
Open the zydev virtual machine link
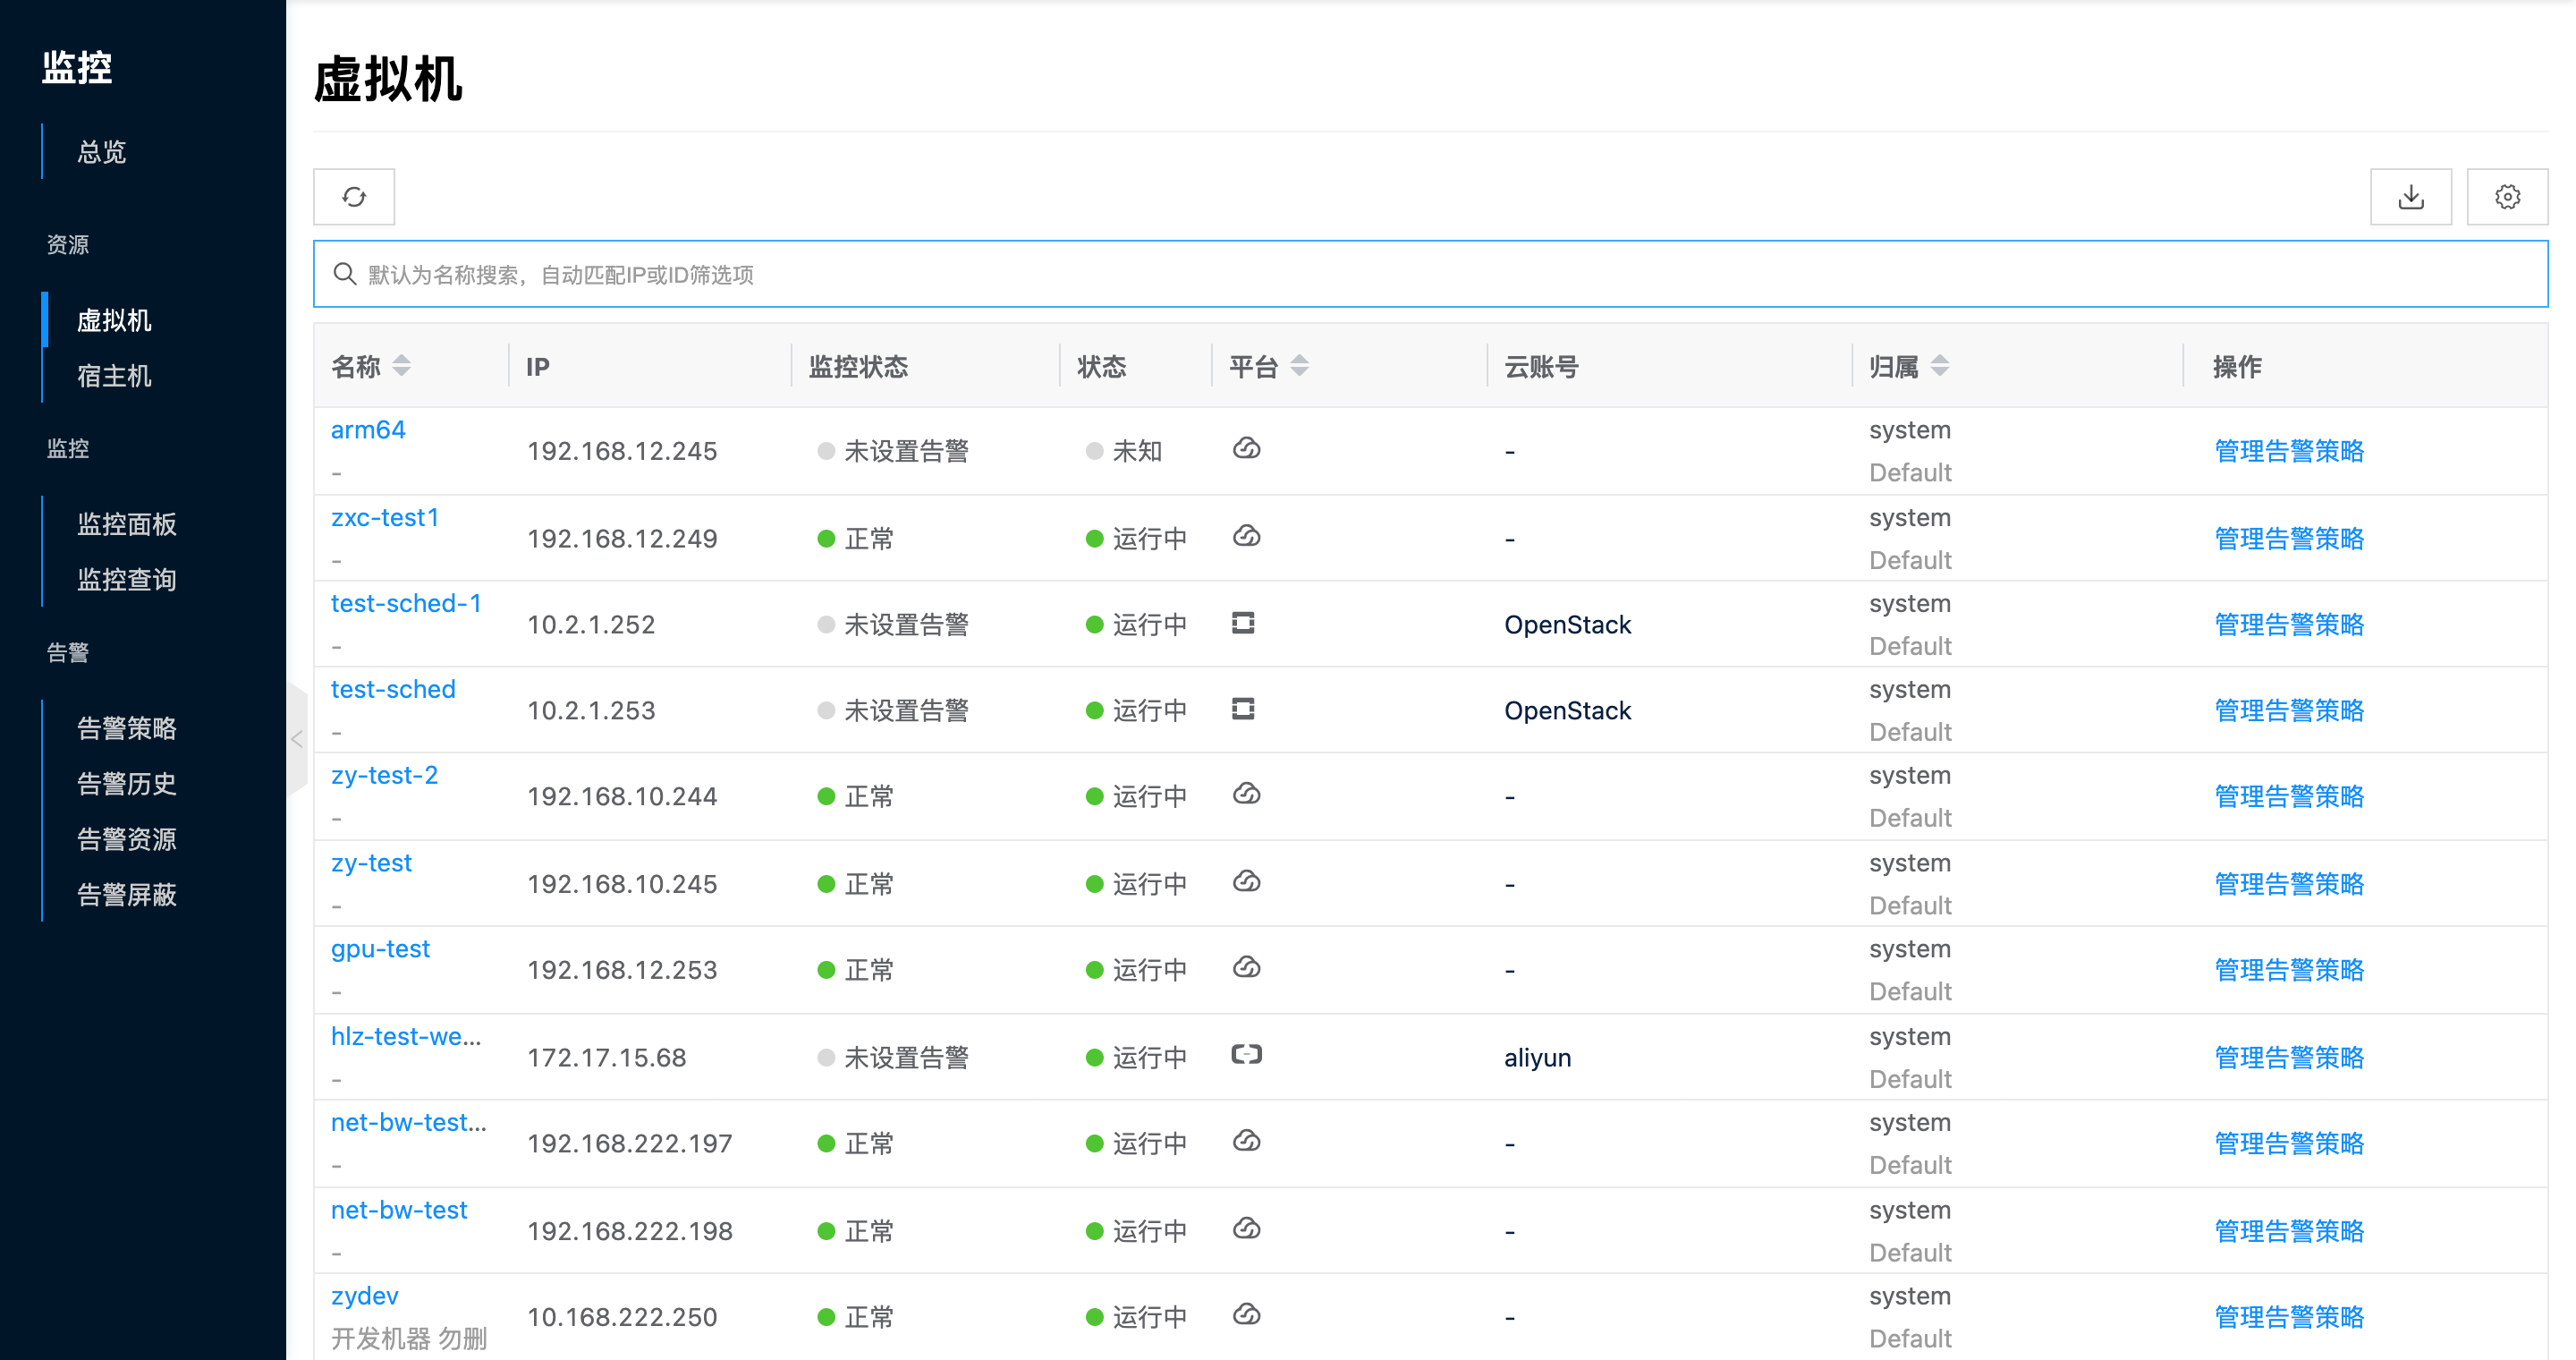(x=364, y=1296)
